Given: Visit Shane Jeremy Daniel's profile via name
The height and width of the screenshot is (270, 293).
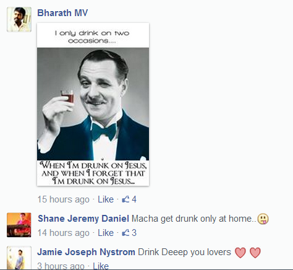Looking at the screenshot, I should pyautogui.click(x=83, y=219).
